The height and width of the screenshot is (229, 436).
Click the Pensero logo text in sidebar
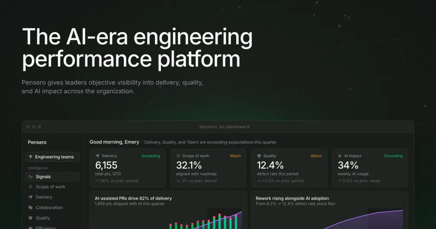37,142
